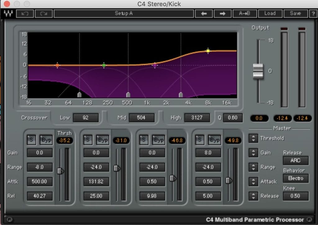Open the Setup A preset menu
The width and height of the screenshot is (318, 225).
pos(123,13)
